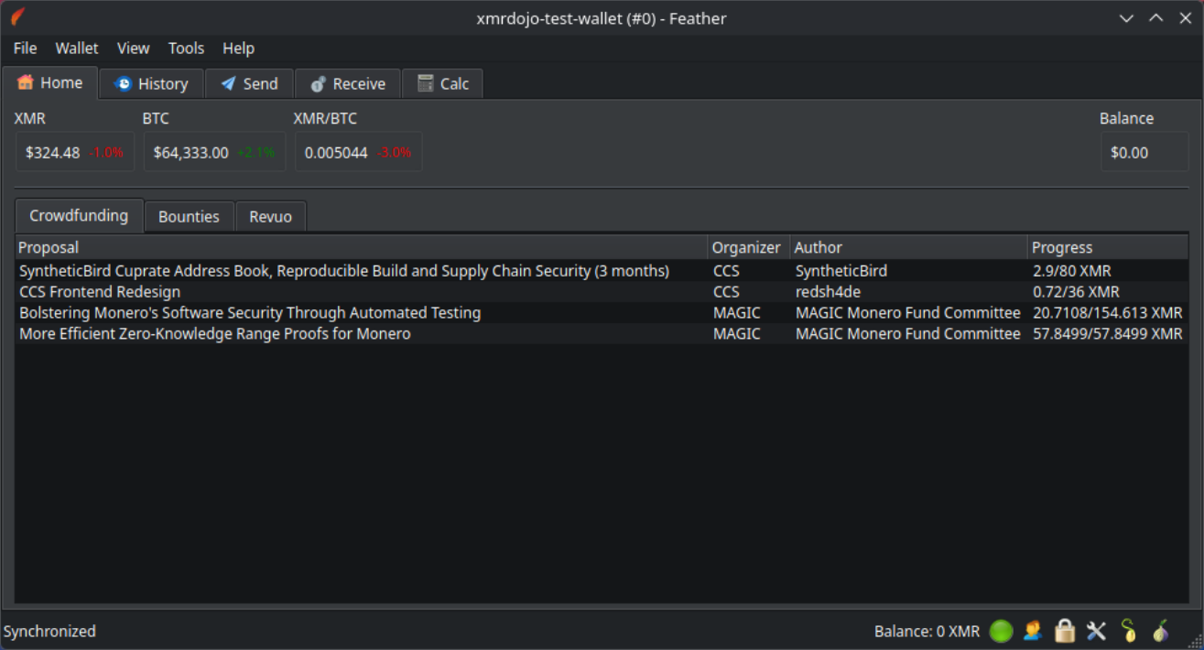
Task: Click the +2.1% BTC change value
Action: pos(255,153)
